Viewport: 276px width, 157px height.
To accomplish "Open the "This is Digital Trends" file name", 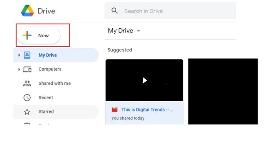I will click(x=147, y=110).
